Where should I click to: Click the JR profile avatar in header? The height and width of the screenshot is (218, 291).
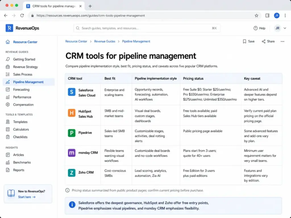[277, 28]
